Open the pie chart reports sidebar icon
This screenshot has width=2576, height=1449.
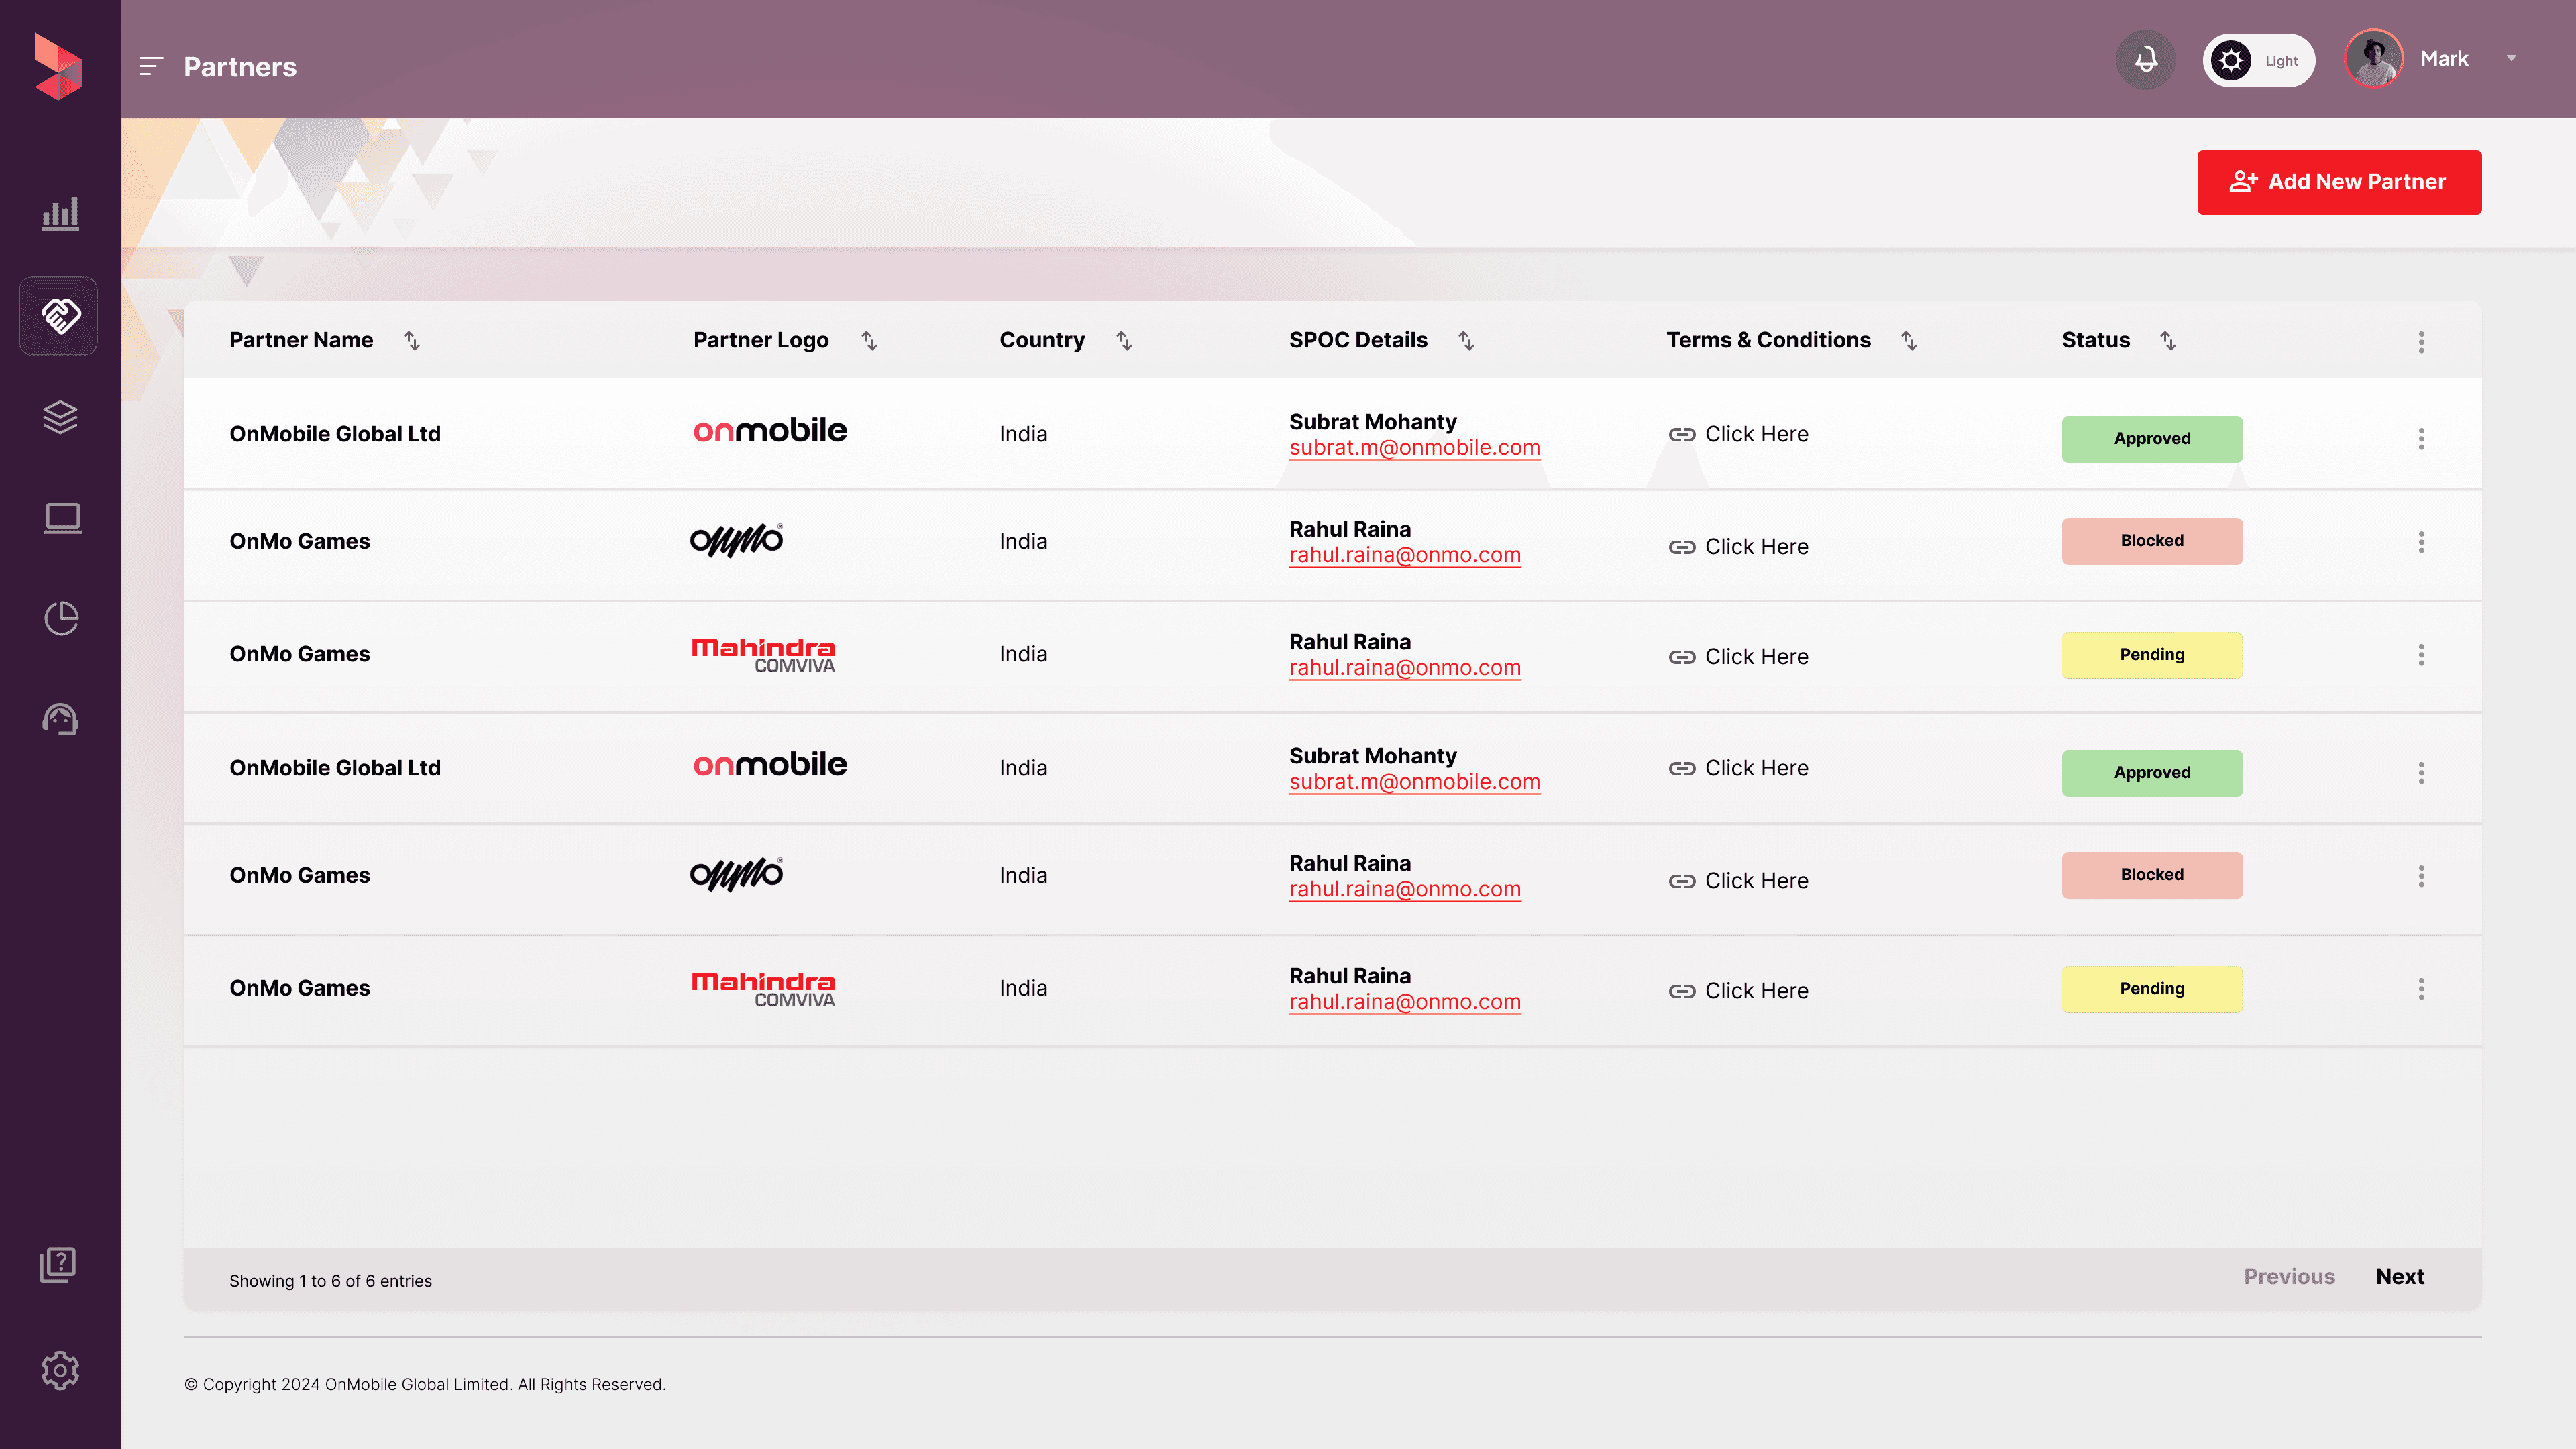pyautogui.click(x=61, y=618)
